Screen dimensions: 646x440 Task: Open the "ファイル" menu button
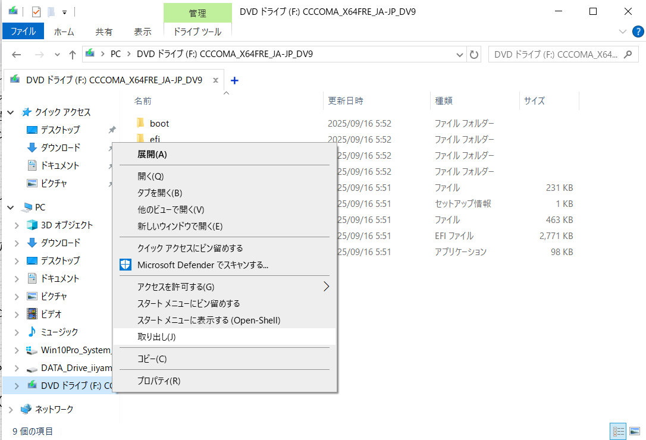click(23, 32)
